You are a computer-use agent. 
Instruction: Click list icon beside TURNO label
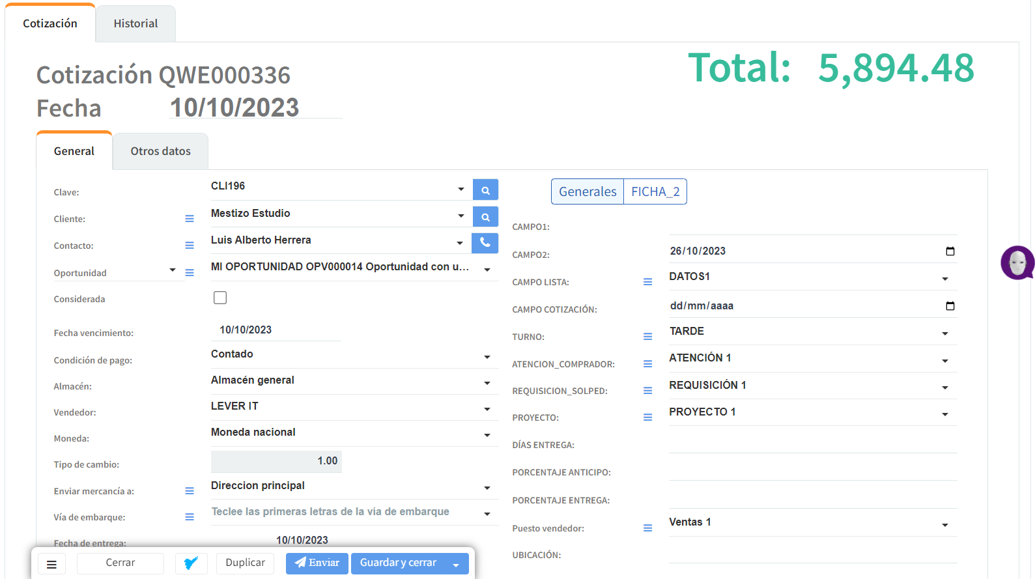(647, 337)
